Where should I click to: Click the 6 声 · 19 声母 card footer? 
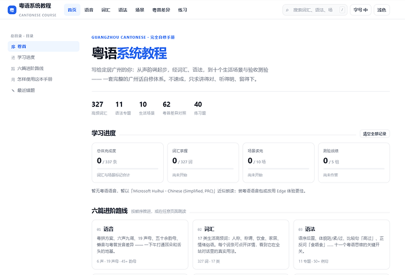click(116, 261)
